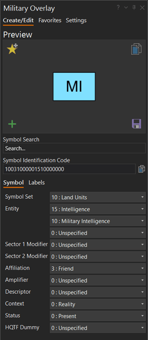Open Affiliation dropdown showing Friend
Screen dimensions: 148x340
pyautogui.click(x=98, y=269)
